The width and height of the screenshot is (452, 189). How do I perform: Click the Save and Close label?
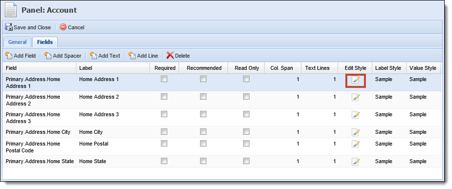pos(32,28)
